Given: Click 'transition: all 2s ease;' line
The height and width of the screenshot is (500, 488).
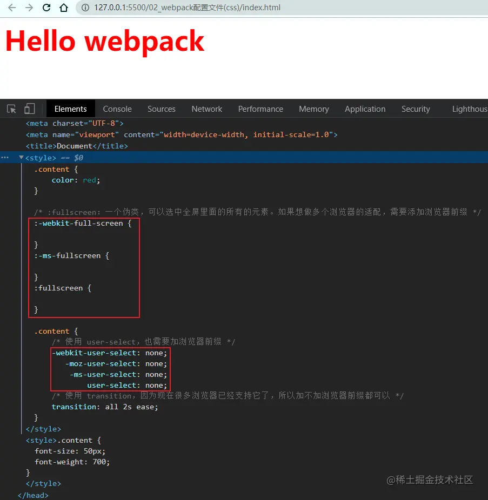Looking at the screenshot, I should tap(105, 407).
